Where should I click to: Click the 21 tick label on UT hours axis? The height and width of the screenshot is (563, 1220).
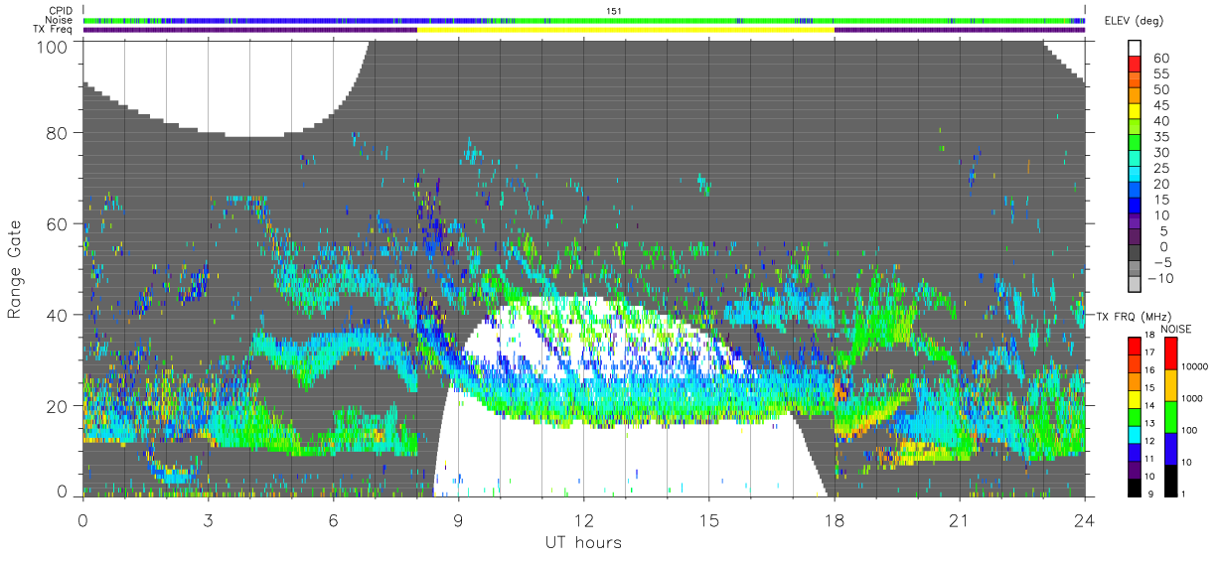tap(960, 519)
